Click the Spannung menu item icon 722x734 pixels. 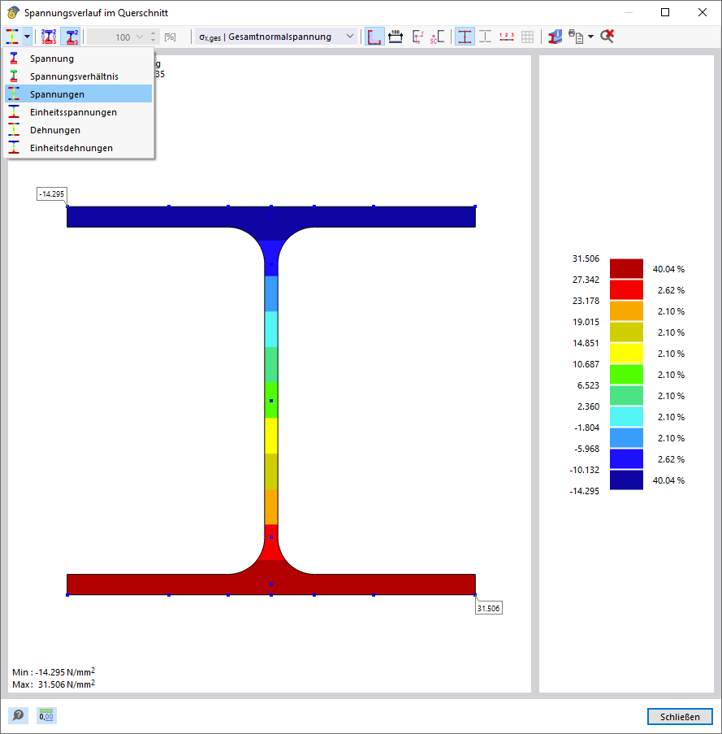pyautogui.click(x=14, y=58)
